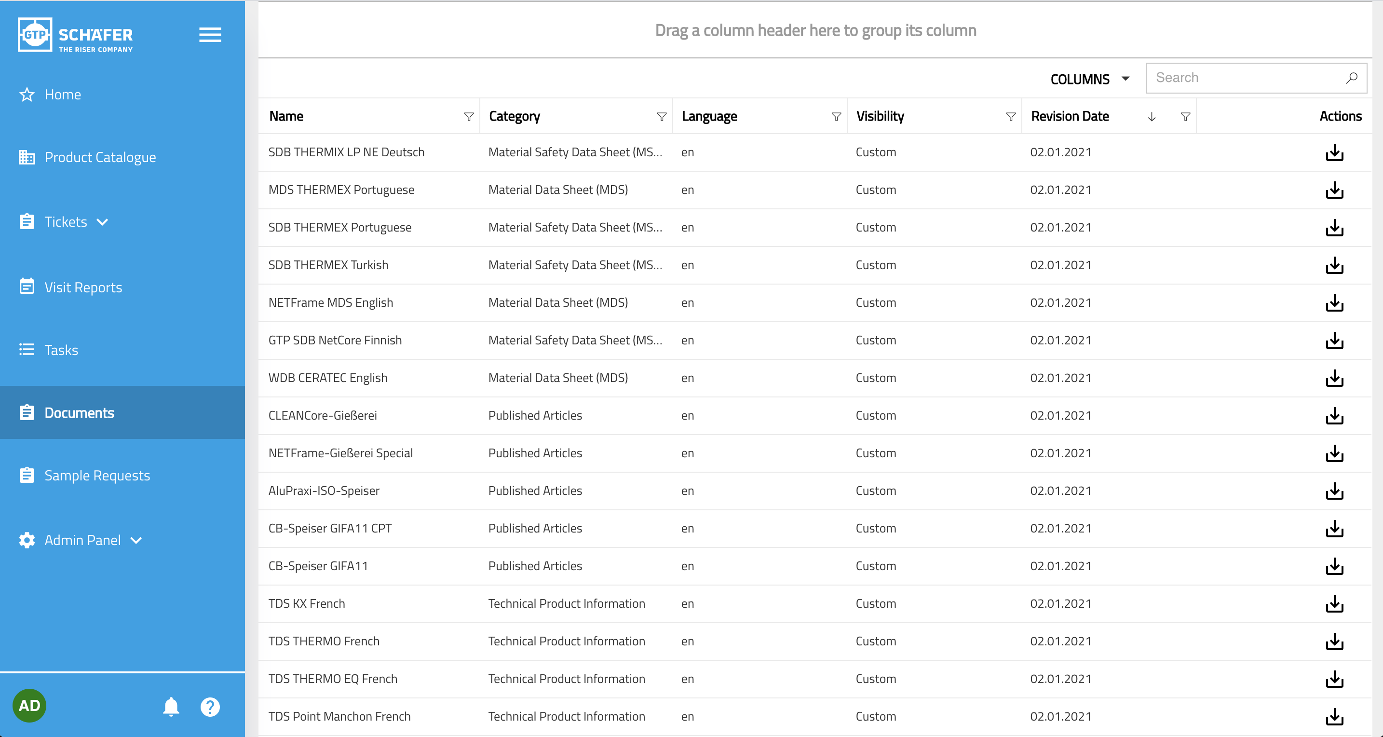Download SDB THERMIX LP NE Deutsch document
This screenshot has width=1383, height=737.
coord(1334,152)
